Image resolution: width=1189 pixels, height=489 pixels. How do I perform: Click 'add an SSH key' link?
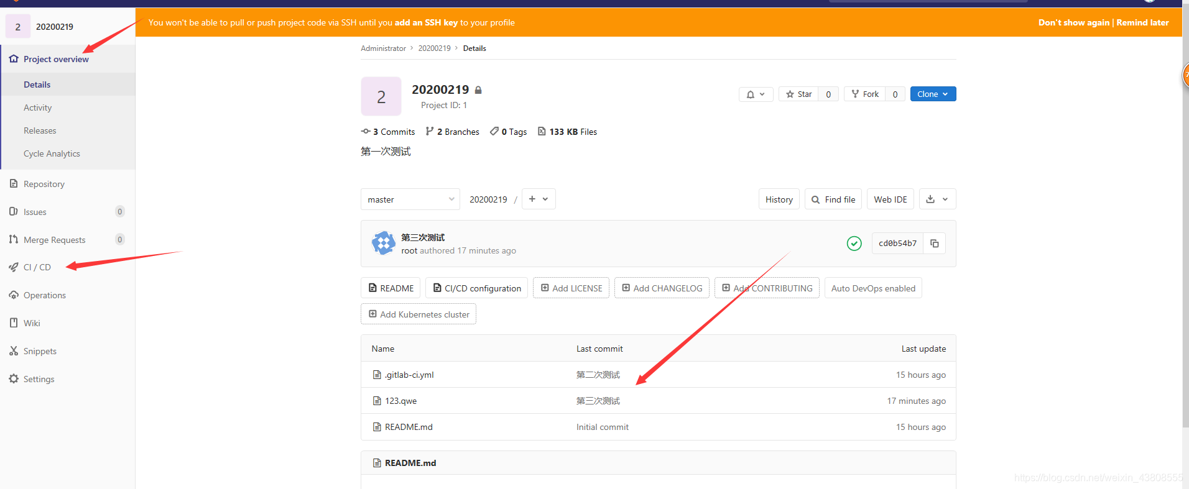pos(426,22)
